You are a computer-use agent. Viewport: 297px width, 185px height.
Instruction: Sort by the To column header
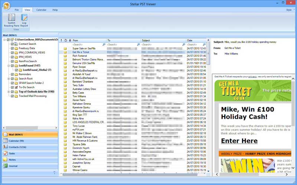click(124, 40)
